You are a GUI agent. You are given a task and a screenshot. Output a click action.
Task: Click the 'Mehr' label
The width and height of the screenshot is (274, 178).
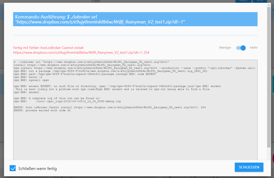(x=254, y=48)
